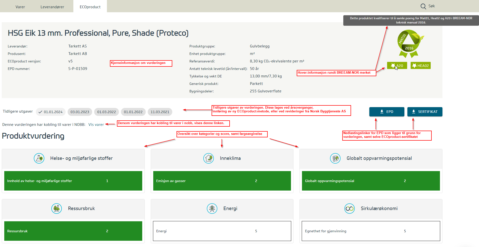Open the Leverandører tab
The width and height of the screenshot is (479, 247).
(52, 7)
